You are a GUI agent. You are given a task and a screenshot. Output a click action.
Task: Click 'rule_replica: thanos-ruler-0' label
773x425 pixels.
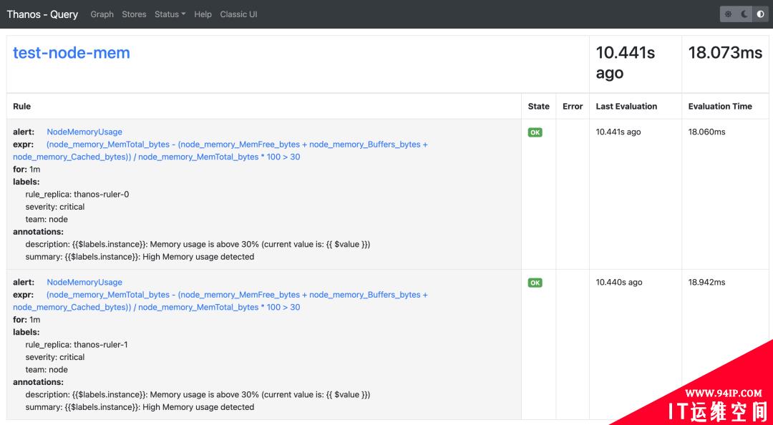pos(77,195)
